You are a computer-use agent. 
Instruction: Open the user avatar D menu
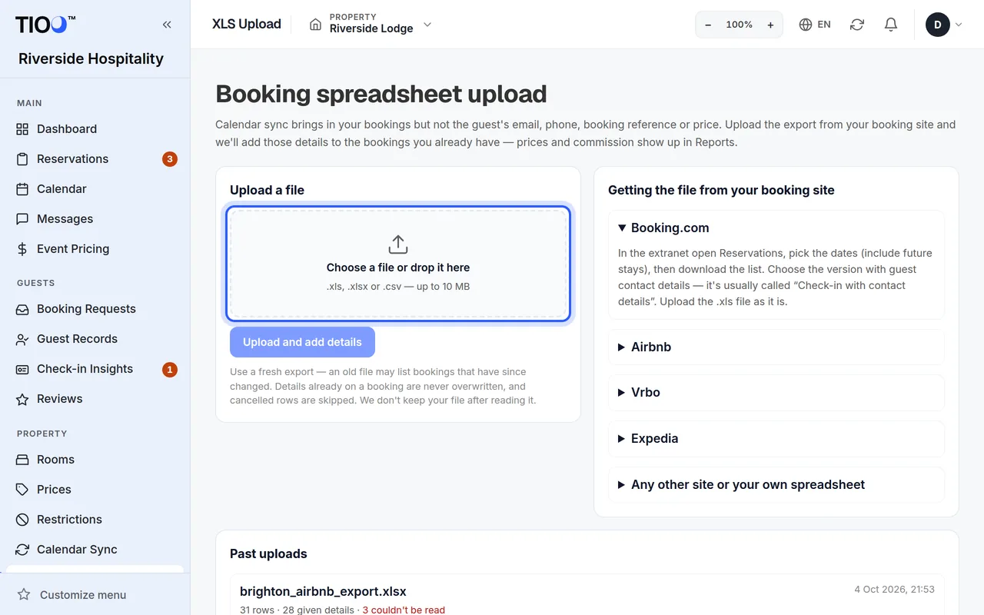tap(938, 25)
